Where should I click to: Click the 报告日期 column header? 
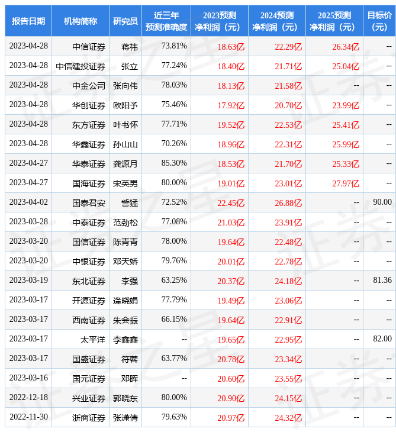tap(28, 21)
